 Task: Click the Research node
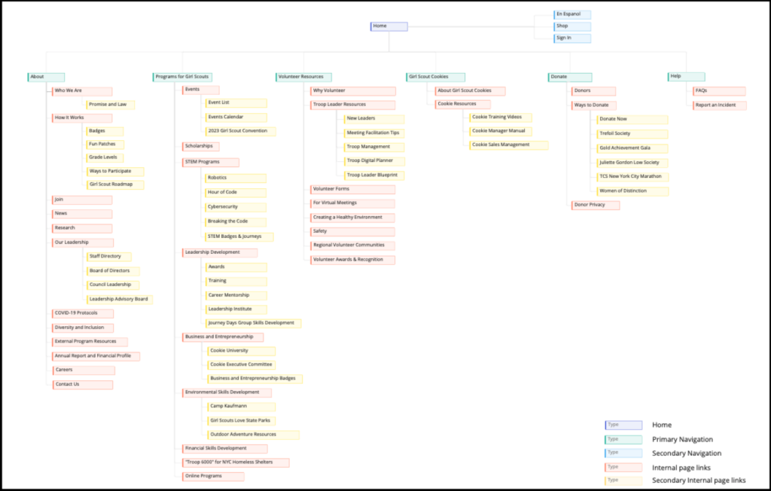(x=82, y=229)
